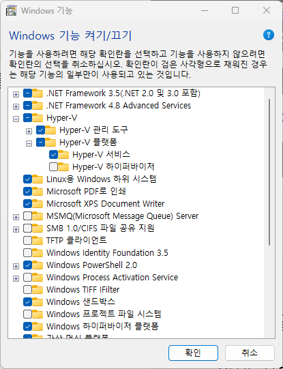Uncheck Windows 하이퍼바이저 플랫폼
Viewport: 283px width, 369px height.
[27, 326]
